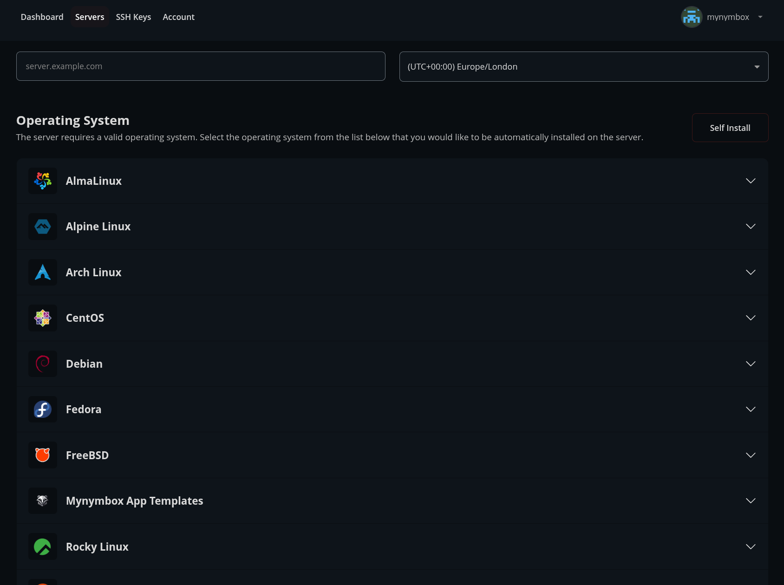
Task: Click the Rocky Linux logo icon
Action: (43, 546)
